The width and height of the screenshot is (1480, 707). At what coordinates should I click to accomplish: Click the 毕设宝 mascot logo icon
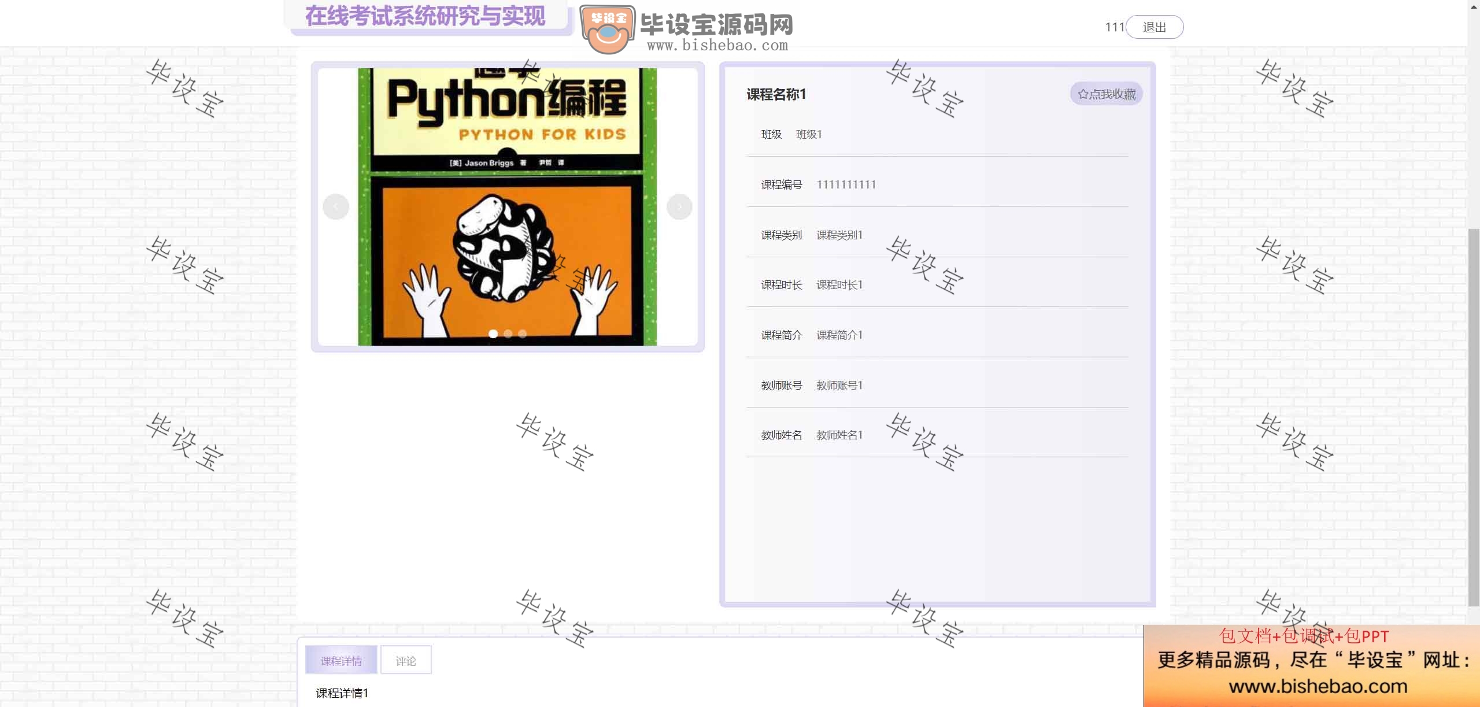607,29
